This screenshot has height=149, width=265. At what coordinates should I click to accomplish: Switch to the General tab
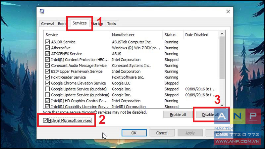(48, 24)
